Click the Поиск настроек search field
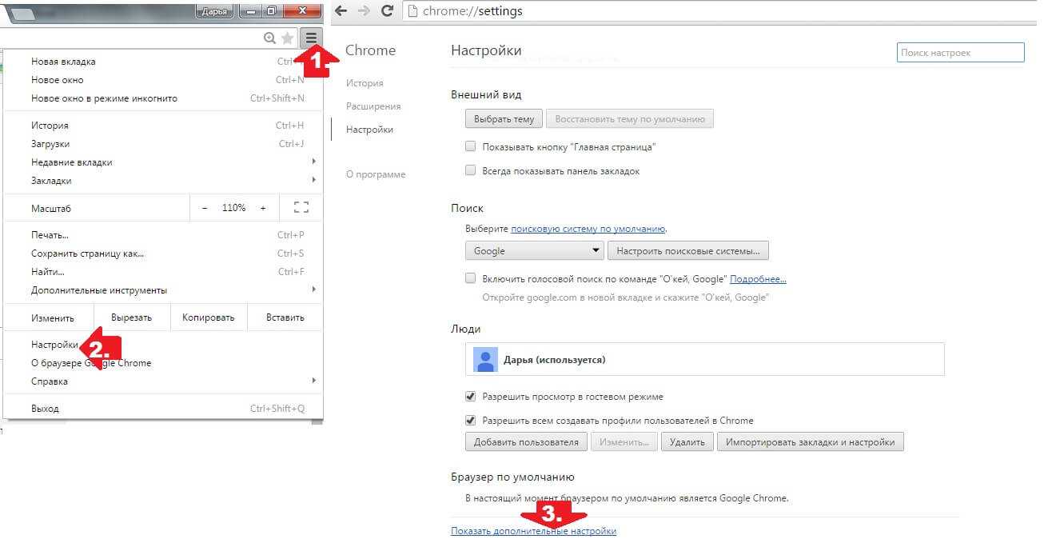1044x547 pixels. [x=960, y=53]
